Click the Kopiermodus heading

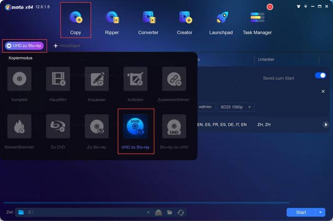[x=20, y=58]
